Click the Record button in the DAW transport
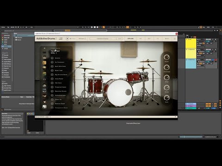The image size is (222, 166). 98,27
